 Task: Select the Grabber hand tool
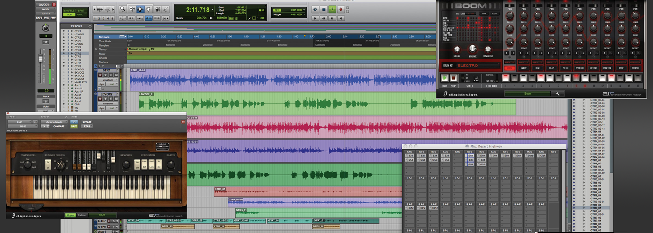pos(148,9)
